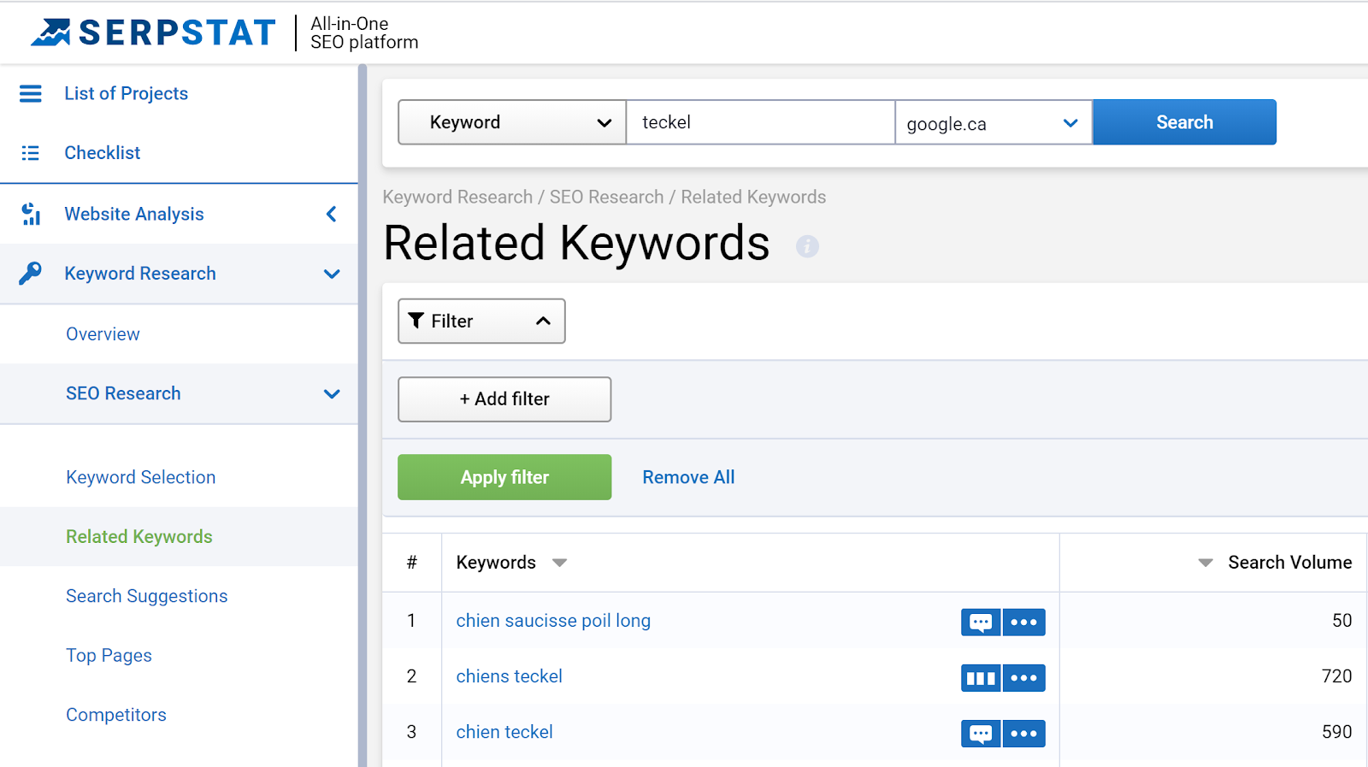
Task: Click the Remove All link
Action: 688,477
